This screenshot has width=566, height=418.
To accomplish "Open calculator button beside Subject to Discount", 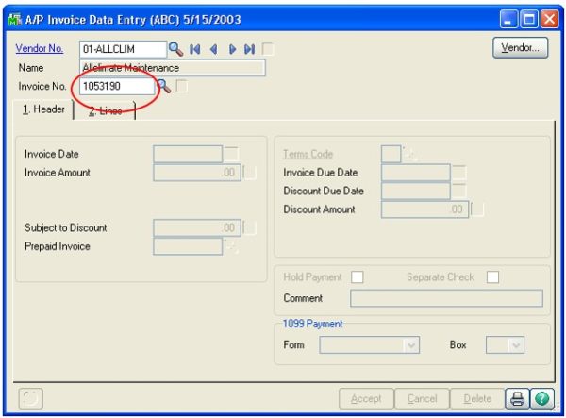I will (249, 227).
